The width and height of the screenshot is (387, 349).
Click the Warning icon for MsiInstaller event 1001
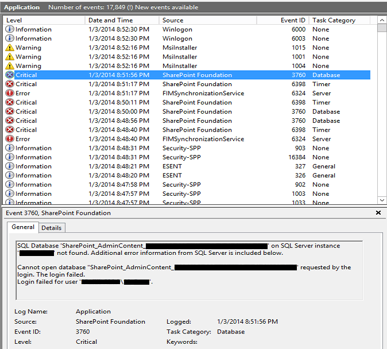pos(10,56)
